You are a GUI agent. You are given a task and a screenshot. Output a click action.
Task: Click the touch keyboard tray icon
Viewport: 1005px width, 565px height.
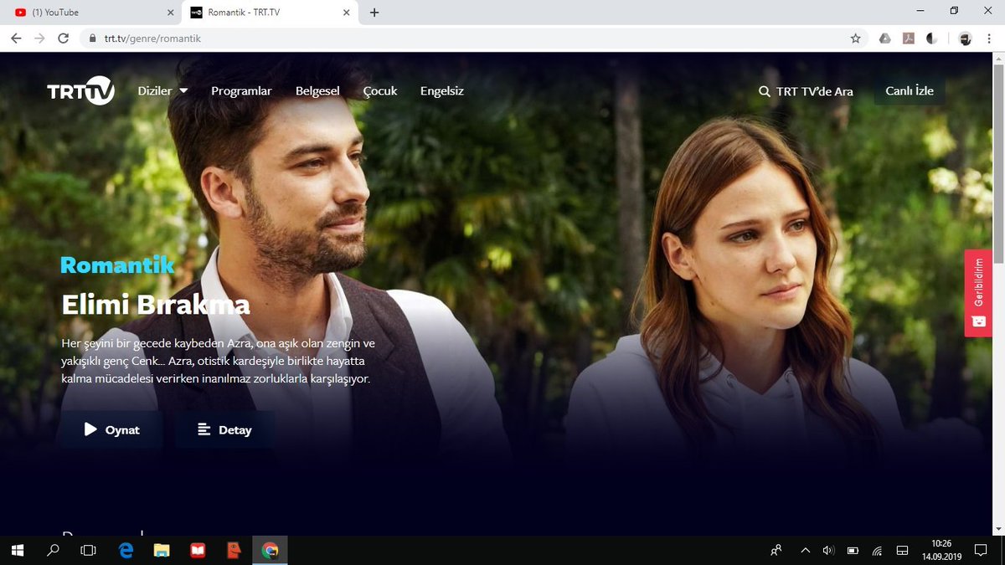click(x=902, y=550)
